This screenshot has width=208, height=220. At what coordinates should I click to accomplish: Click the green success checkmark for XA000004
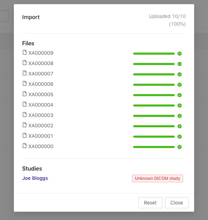[180, 106]
